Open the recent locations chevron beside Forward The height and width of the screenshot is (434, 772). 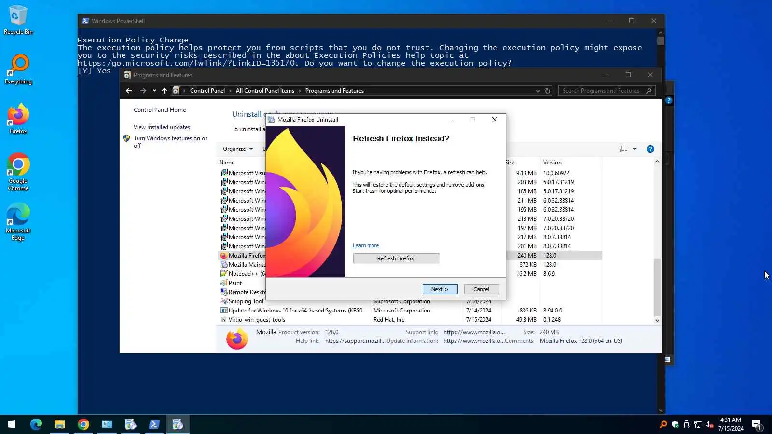(x=154, y=91)
